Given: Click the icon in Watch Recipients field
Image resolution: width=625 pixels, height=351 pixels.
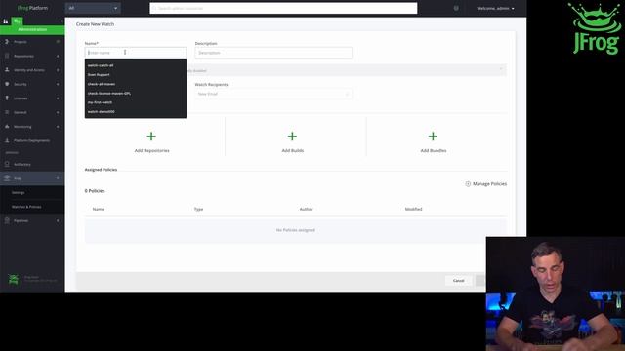Looking at the screenshot, I should point(347,94).
